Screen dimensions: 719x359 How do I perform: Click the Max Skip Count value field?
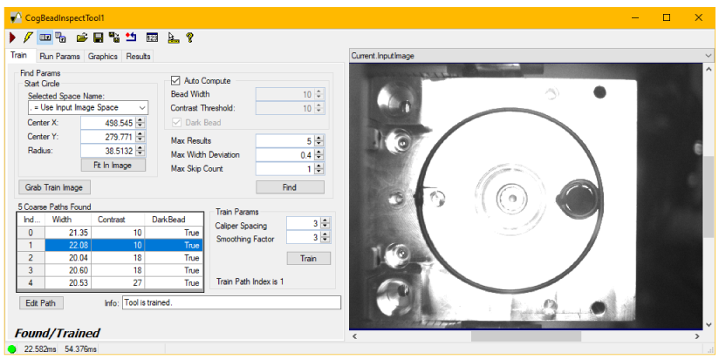(x=285, y=168)
